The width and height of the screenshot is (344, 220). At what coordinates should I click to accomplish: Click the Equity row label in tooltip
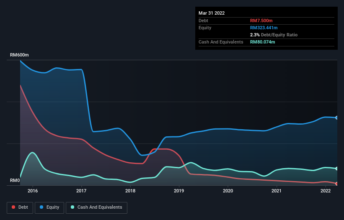coord(205,28)
